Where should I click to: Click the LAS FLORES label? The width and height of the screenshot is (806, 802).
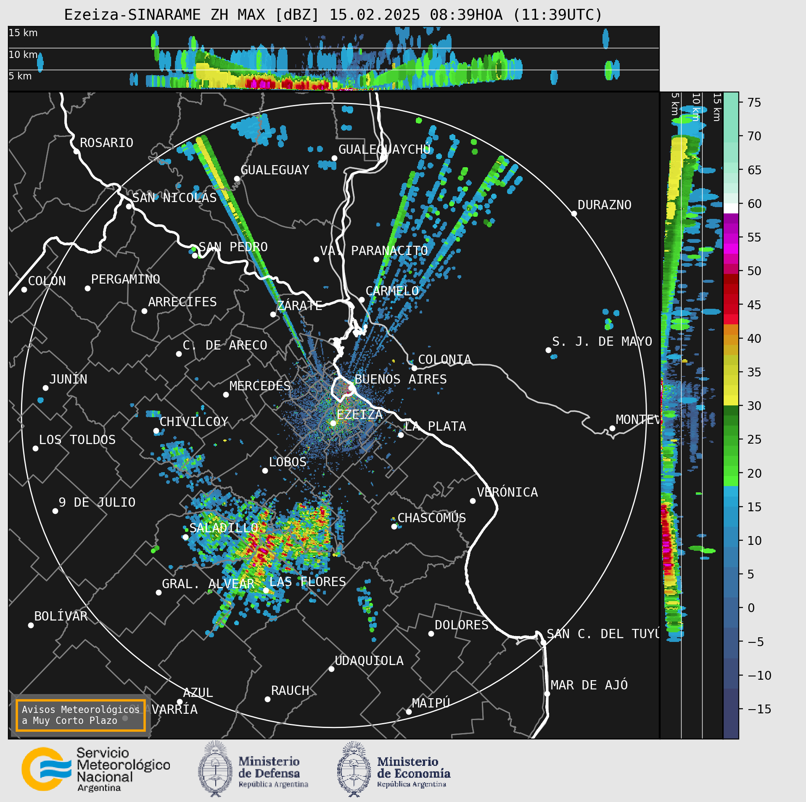pyautogui.click(x=307, y=582)
